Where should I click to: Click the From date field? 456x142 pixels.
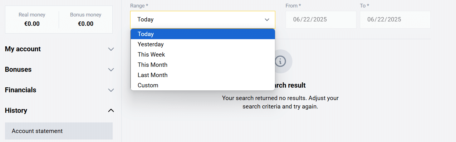[x=321, y=20]
